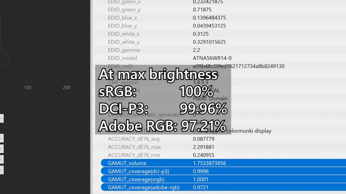Viewport: 346px width, 194px height.
Task: Select the EDID_green_y row label
Action: [124, 10]
